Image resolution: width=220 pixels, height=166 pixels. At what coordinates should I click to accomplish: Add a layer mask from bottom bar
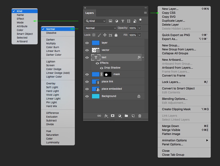click(x=113, y=116)
